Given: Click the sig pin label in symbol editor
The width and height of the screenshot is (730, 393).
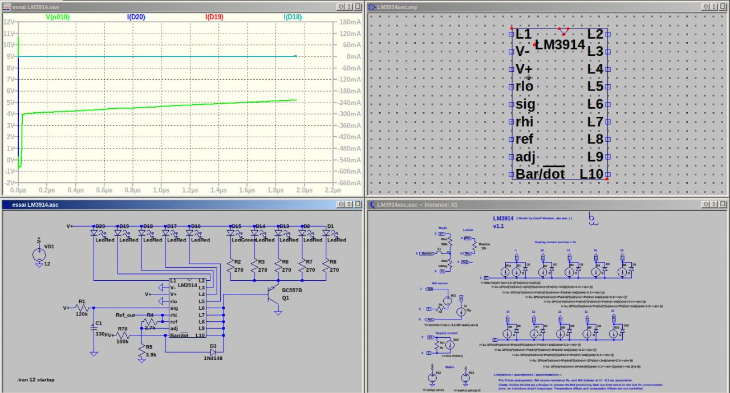Looking at the screenshot, I should coord(525,104).
